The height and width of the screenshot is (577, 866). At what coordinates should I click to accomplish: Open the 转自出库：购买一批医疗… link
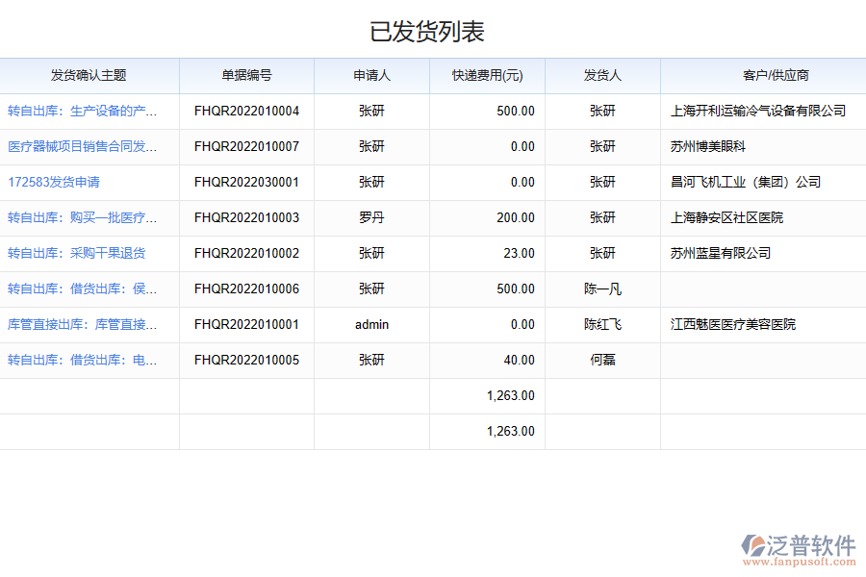click(x=82, y=217)
